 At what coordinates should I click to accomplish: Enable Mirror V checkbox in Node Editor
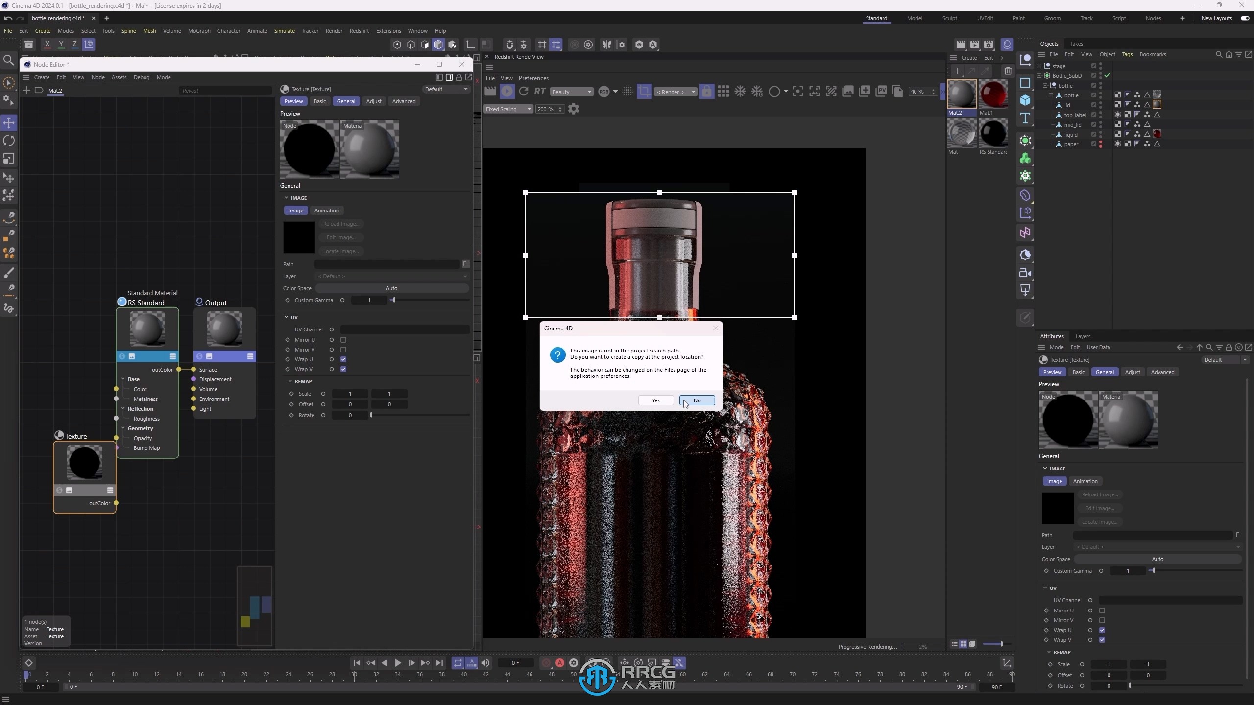point(343,350)
